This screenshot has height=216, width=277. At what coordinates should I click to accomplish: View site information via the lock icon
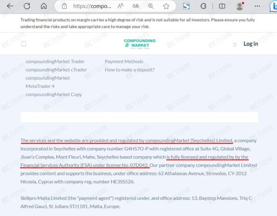coord(64,6)
